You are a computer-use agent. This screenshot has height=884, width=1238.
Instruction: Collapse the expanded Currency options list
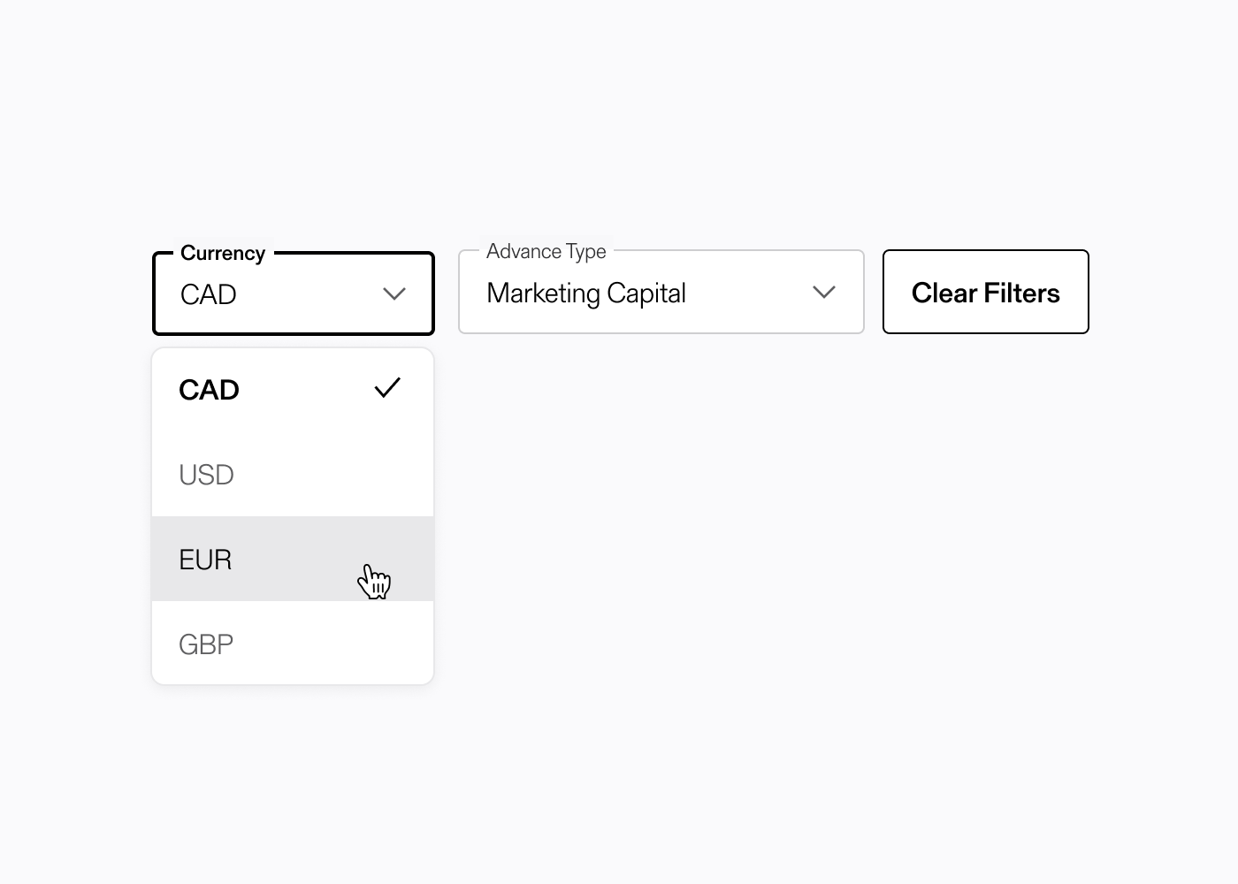394,293
